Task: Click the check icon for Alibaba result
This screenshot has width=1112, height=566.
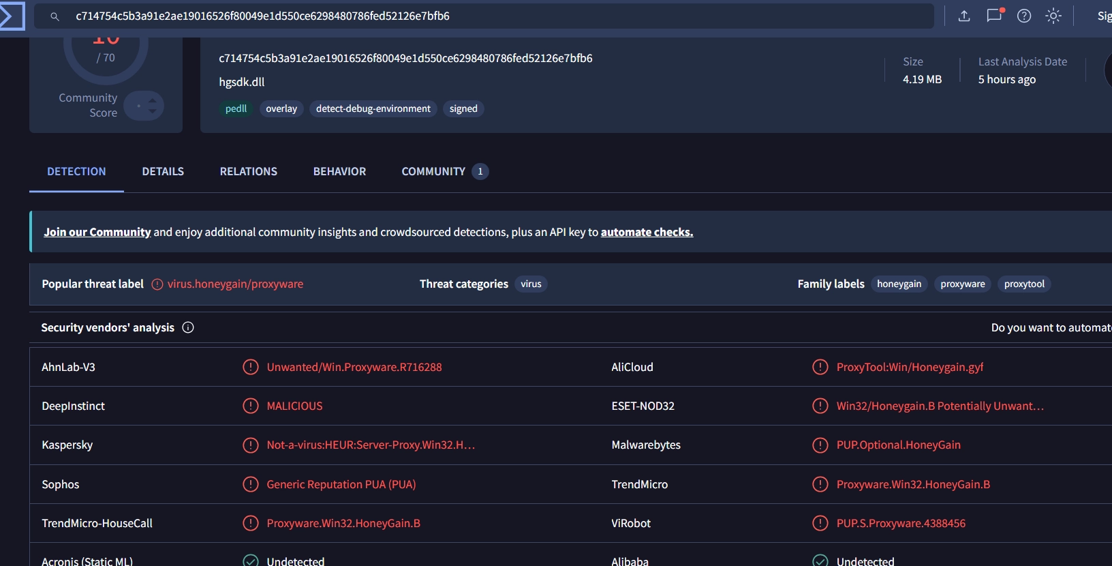Action: tap(820, 561)
